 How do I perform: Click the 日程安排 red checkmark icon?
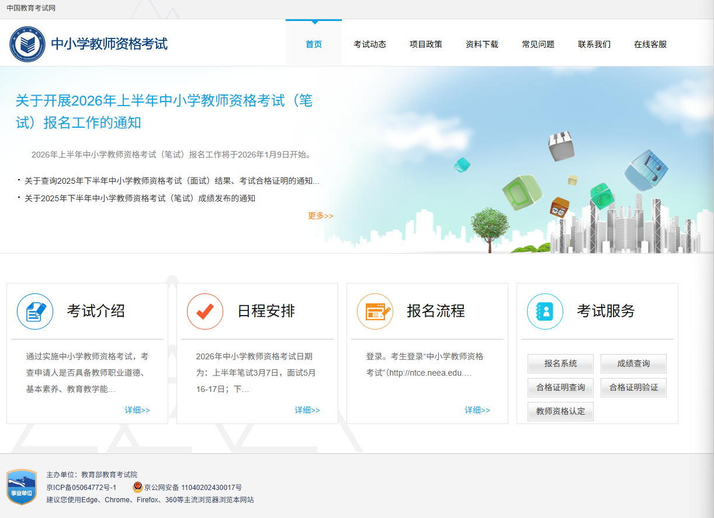coord(205,311)
